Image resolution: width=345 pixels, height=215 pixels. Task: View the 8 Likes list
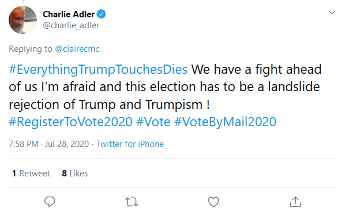click(x=75, y=173)
